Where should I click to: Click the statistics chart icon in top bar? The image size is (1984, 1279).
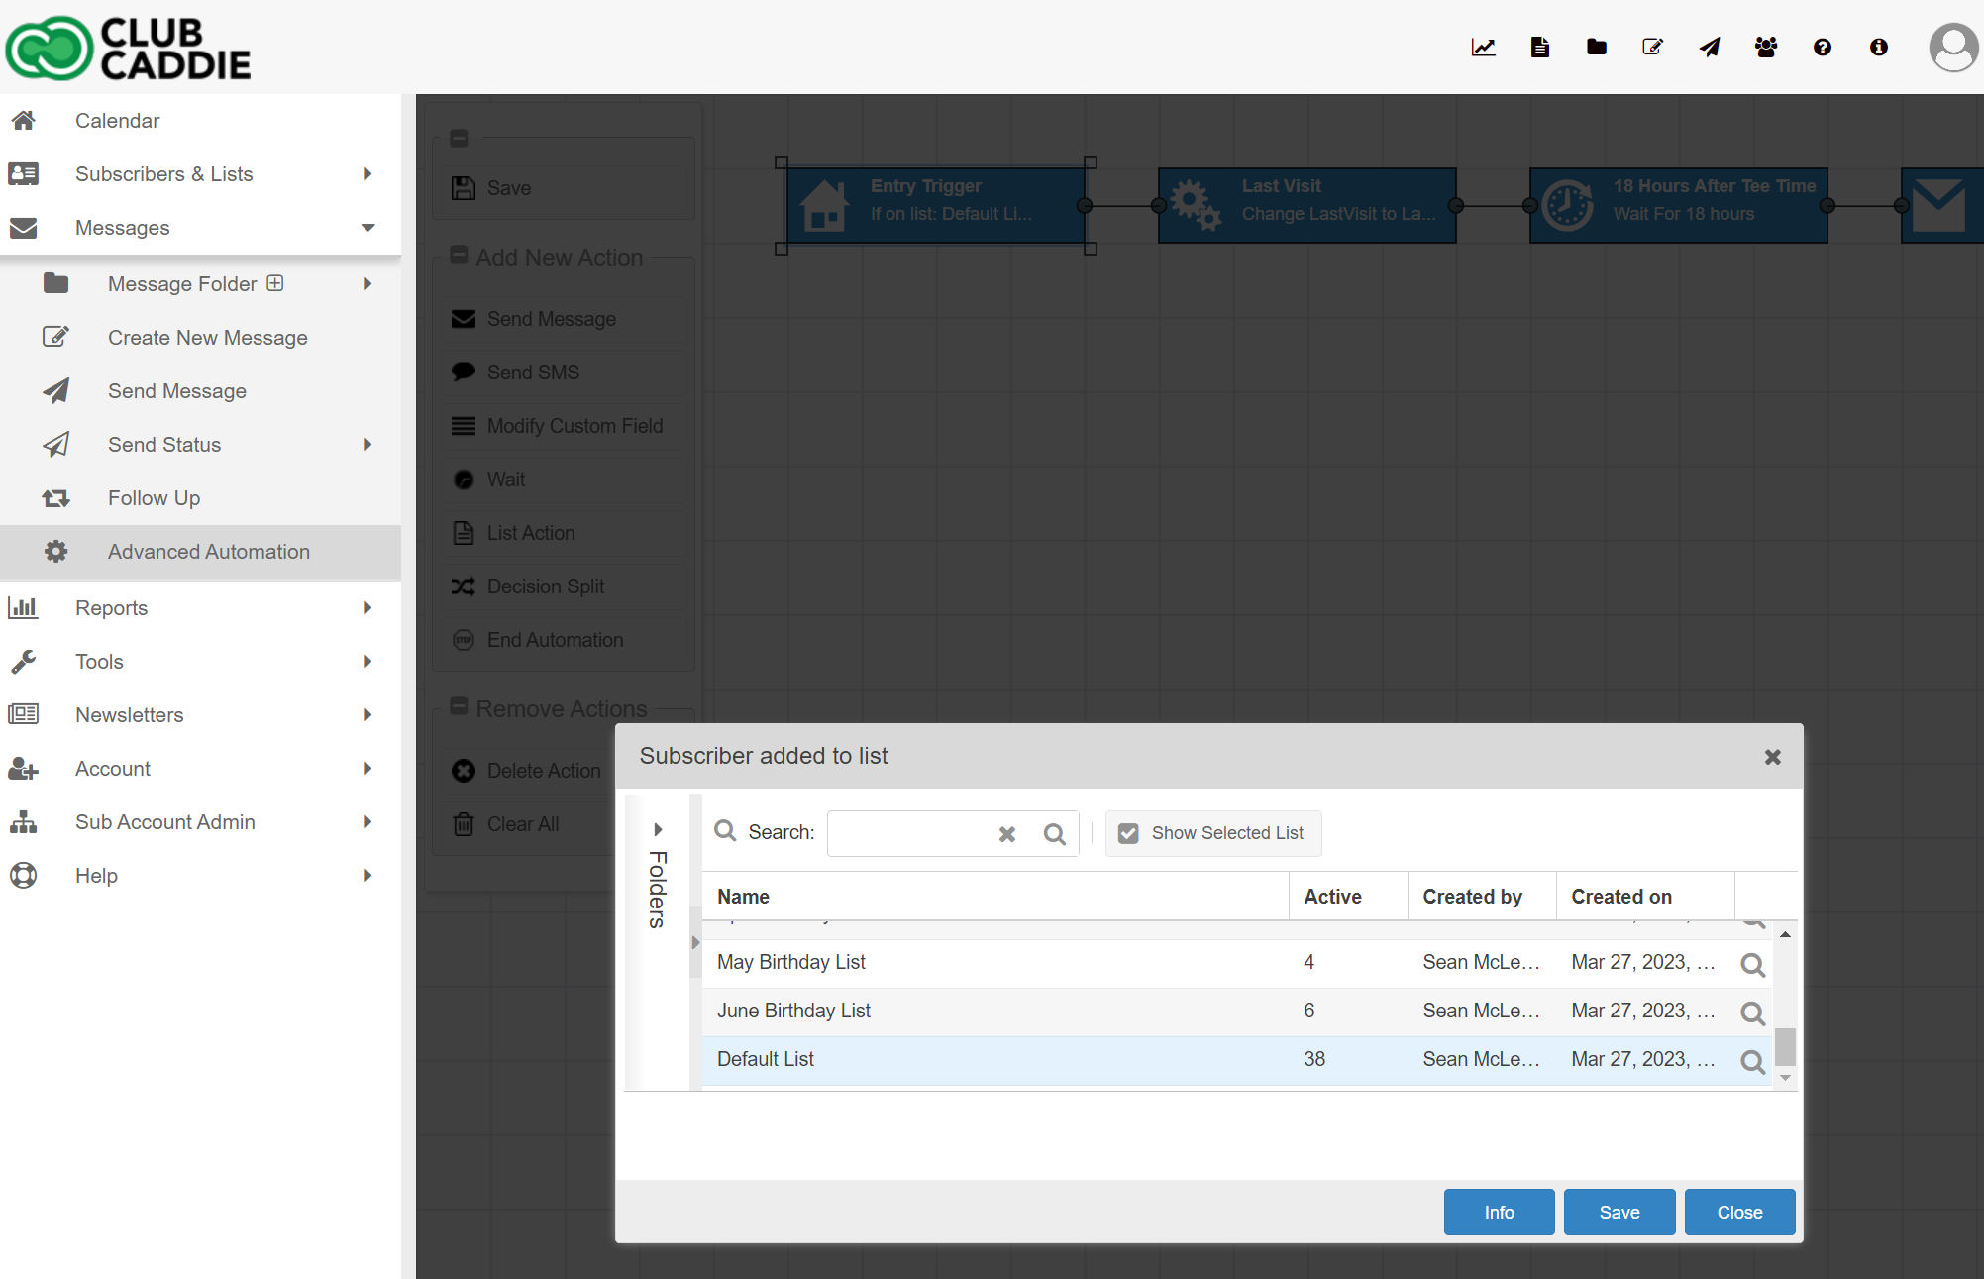click(x=1483, y=47)
